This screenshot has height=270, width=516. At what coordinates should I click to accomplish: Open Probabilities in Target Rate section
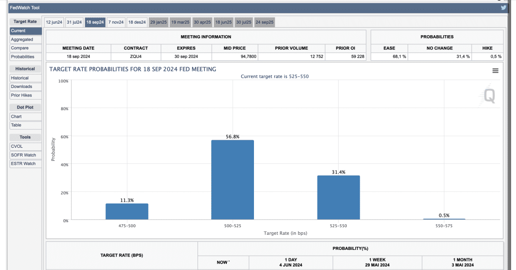point(26,57)
